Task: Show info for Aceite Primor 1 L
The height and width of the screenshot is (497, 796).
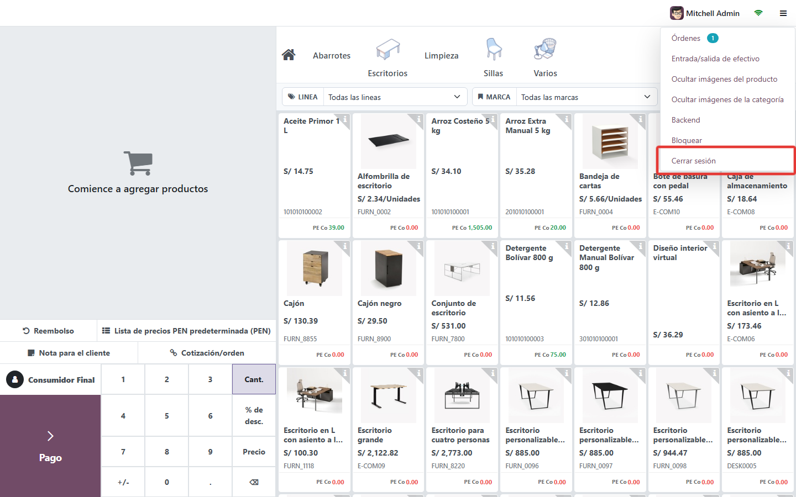Action: [345, 119]
